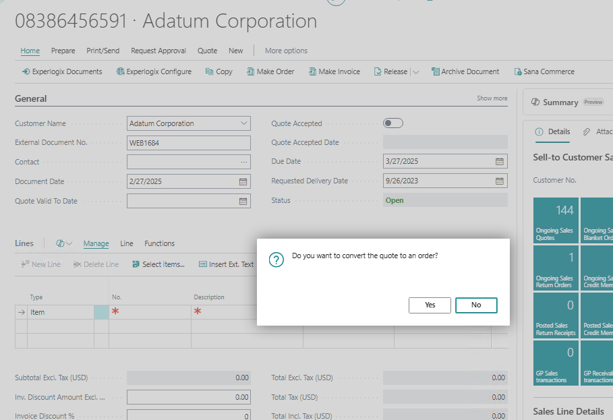The image size is (613, 420).
Task: Click the Select items icon
Action: coord(136,264)
